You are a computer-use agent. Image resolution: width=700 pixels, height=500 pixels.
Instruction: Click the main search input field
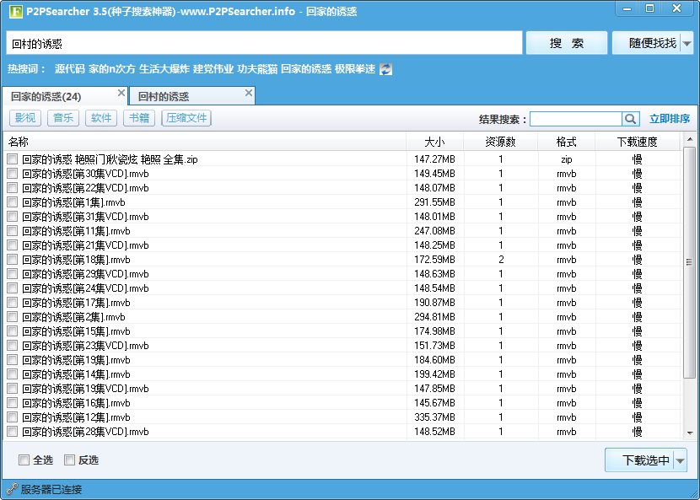point(263,43)
